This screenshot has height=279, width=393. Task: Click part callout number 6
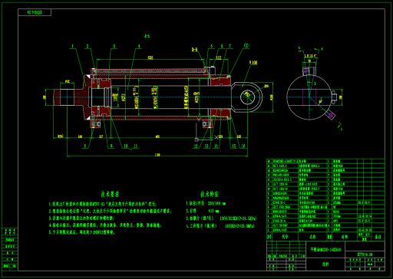coord(222,46)
